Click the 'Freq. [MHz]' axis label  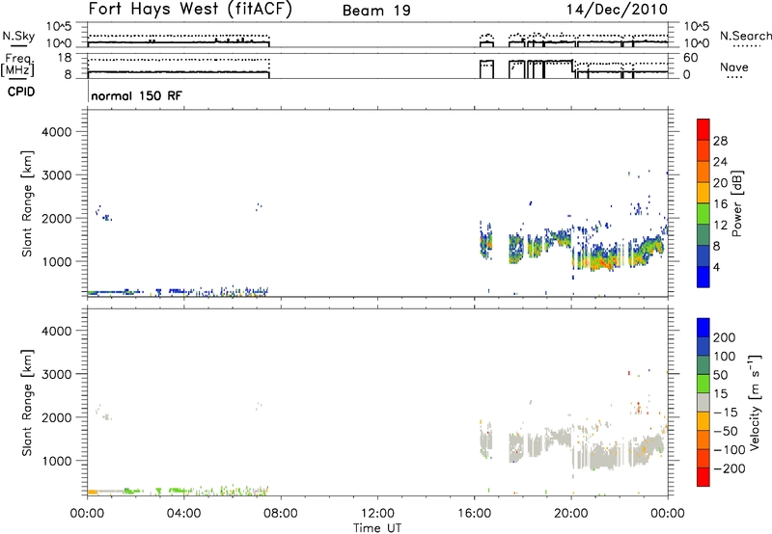pos(18,65)
